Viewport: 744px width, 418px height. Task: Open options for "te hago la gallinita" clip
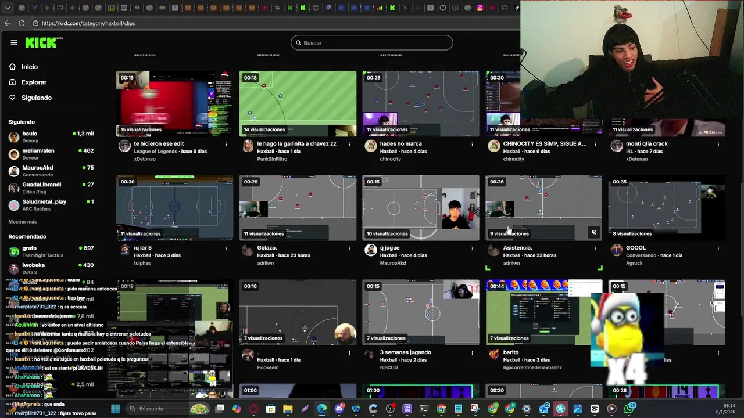click(x=349, y=144)
